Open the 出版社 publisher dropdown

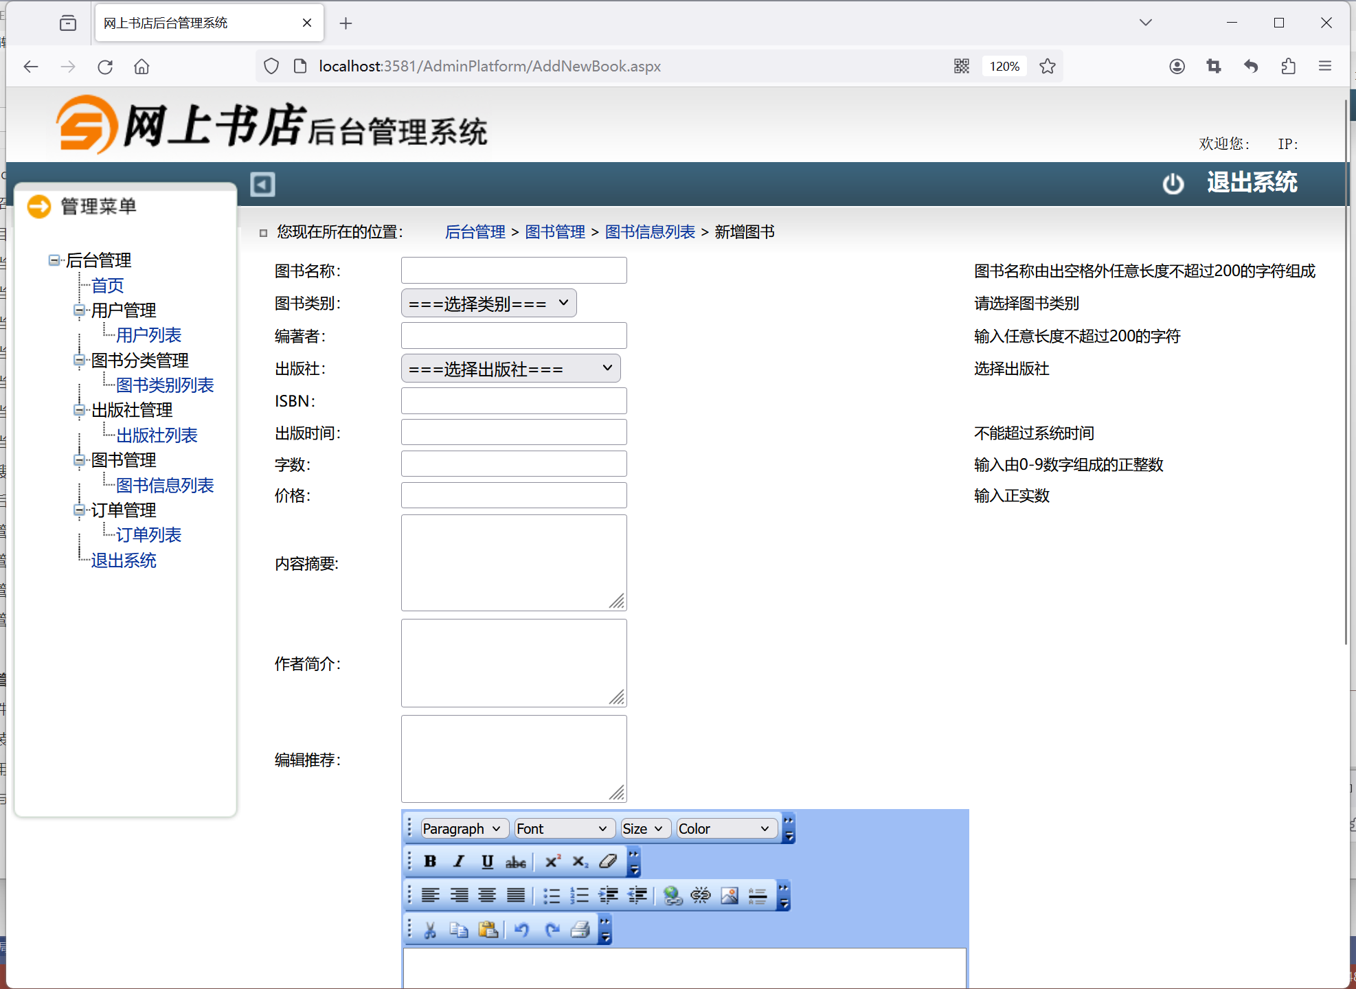pos(510,369)
